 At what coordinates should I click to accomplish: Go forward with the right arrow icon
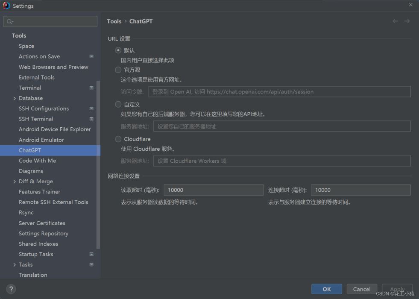click(407, 21)
